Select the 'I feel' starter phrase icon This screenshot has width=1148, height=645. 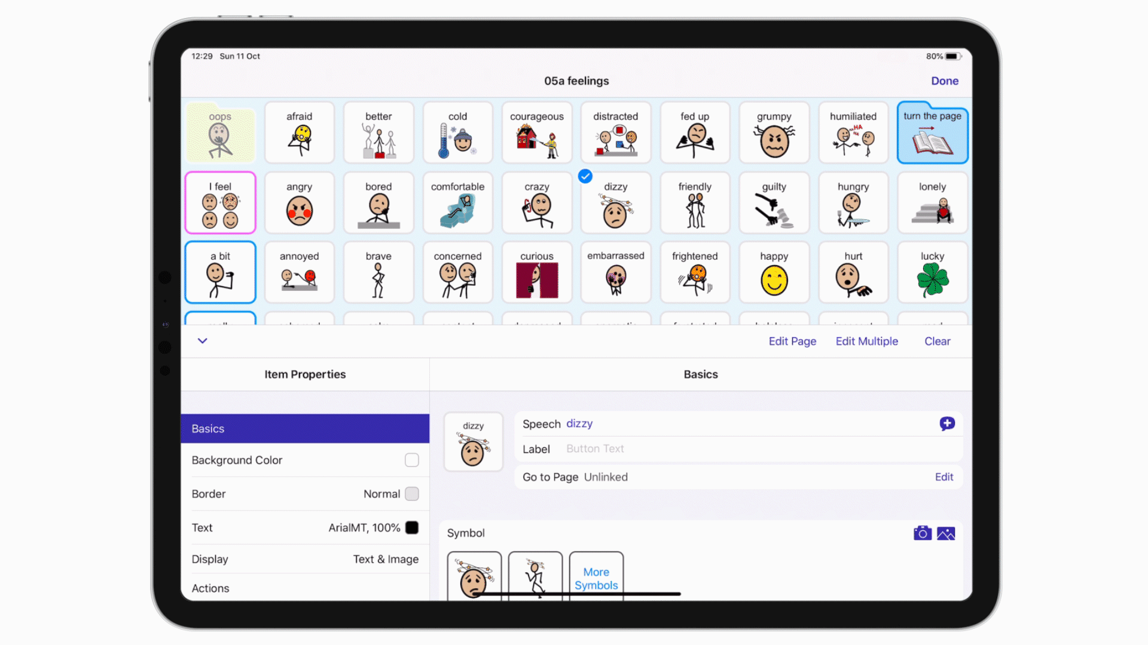point(221,202)
